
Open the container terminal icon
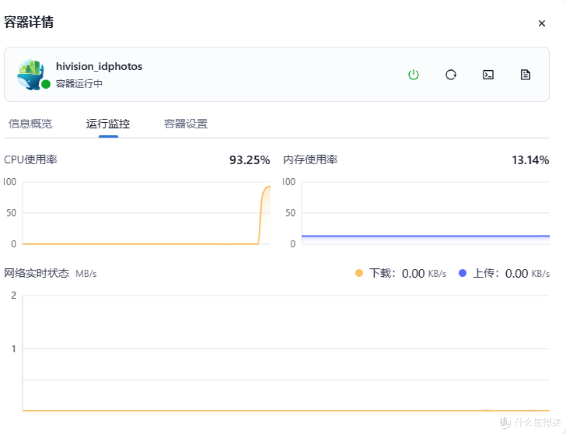[x=488, y=75]
